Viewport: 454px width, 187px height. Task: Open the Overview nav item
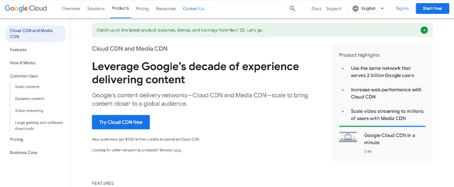click(71, 9)
